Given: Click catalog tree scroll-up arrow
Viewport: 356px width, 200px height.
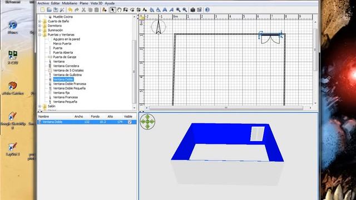Looking at the screenshot, I should 134,17.
